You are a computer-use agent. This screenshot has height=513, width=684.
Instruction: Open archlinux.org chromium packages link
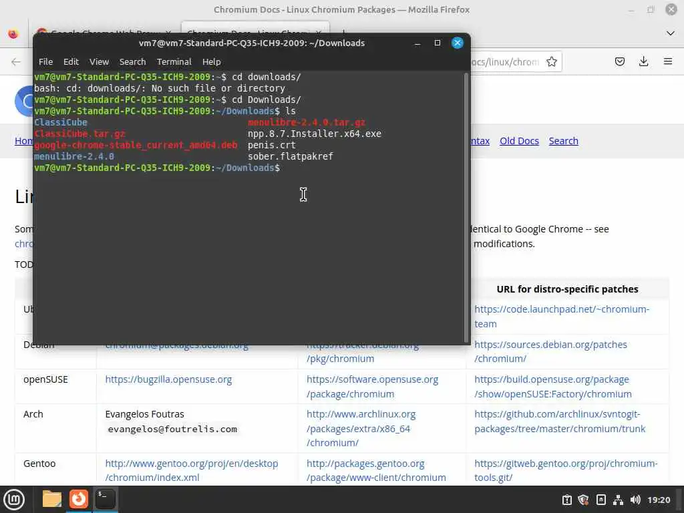coord(361,428)
